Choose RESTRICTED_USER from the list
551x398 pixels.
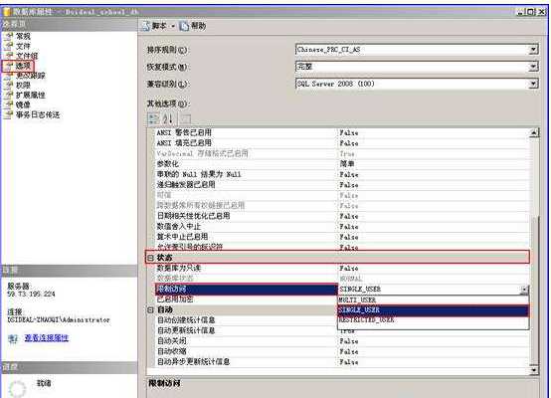tap(433, 320)
